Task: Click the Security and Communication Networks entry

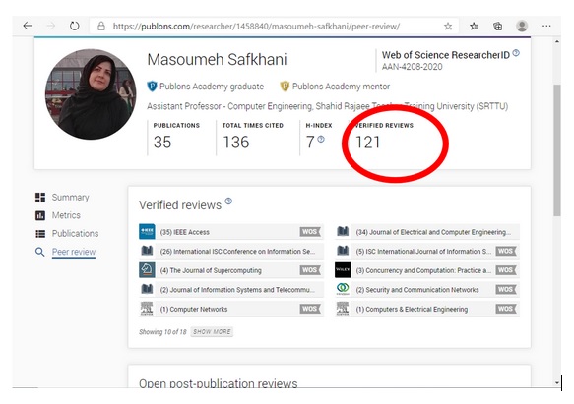Action: click(427, 290)
